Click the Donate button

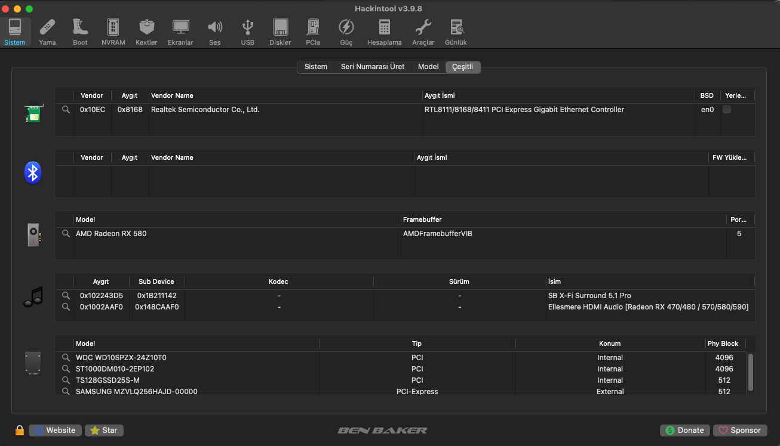click(684, 430)
